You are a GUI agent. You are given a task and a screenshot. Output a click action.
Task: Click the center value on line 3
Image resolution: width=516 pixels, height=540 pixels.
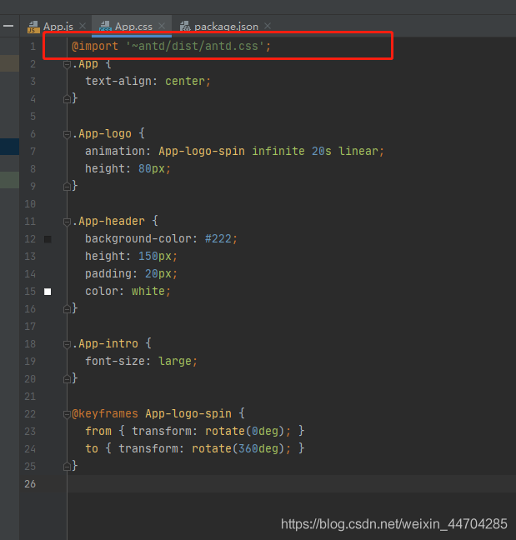[x=185, y=82]
